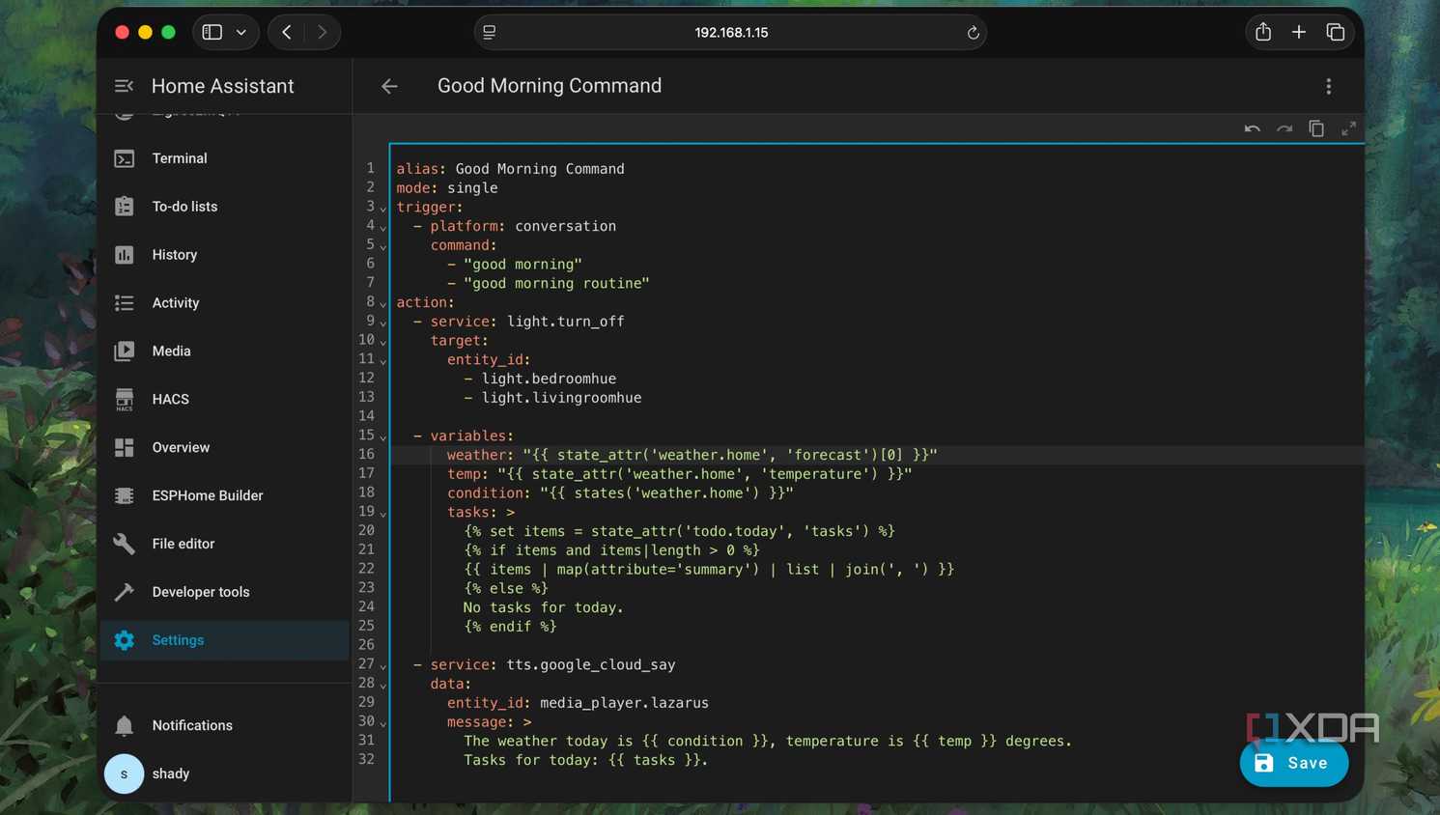This screenshot has height=815, width=1440.
Task: Click the Notifications bell icon
Action: (125, 725)
